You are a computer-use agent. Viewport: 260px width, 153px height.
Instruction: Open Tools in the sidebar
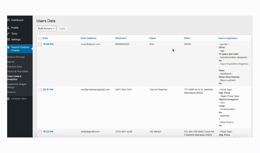coord(14,33)
